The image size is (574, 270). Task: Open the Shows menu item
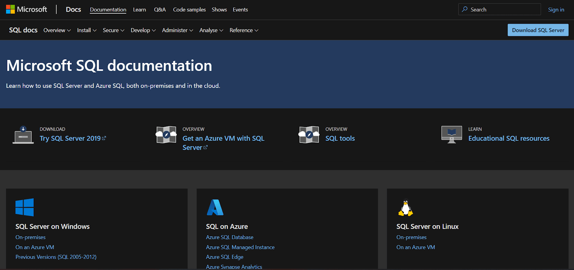pos(219,10)
